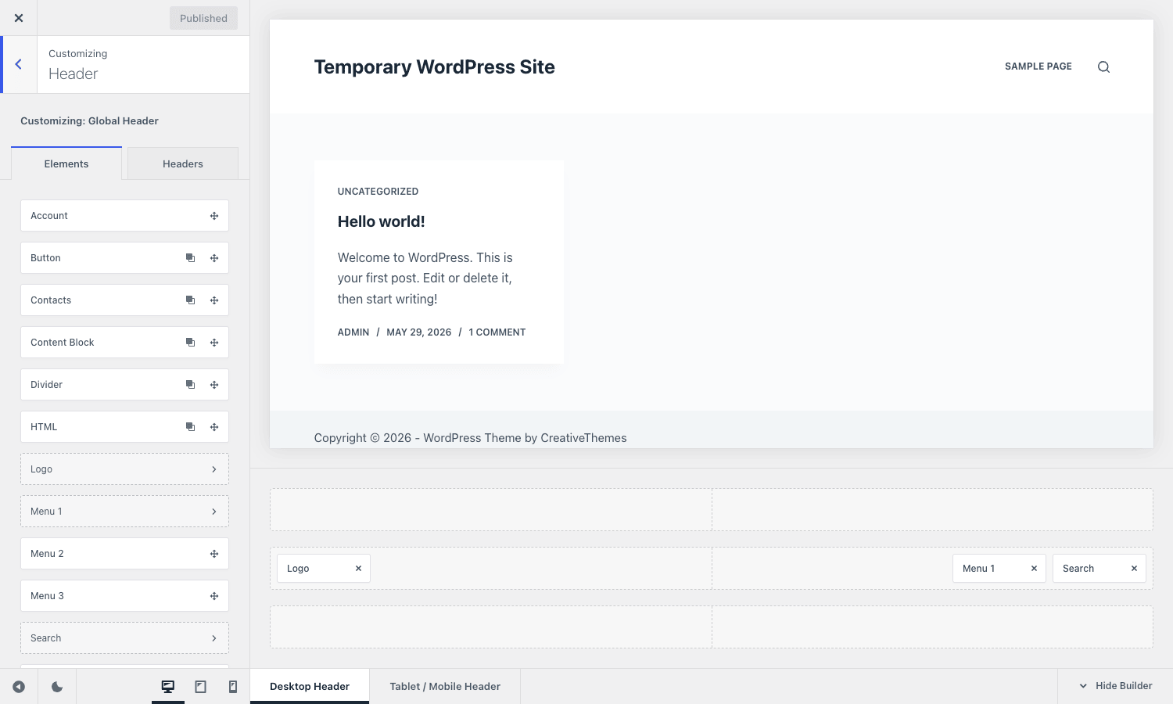1173x704 pixels.
Task: Click the move handle on Button element
Action: (x=214, y=258)
